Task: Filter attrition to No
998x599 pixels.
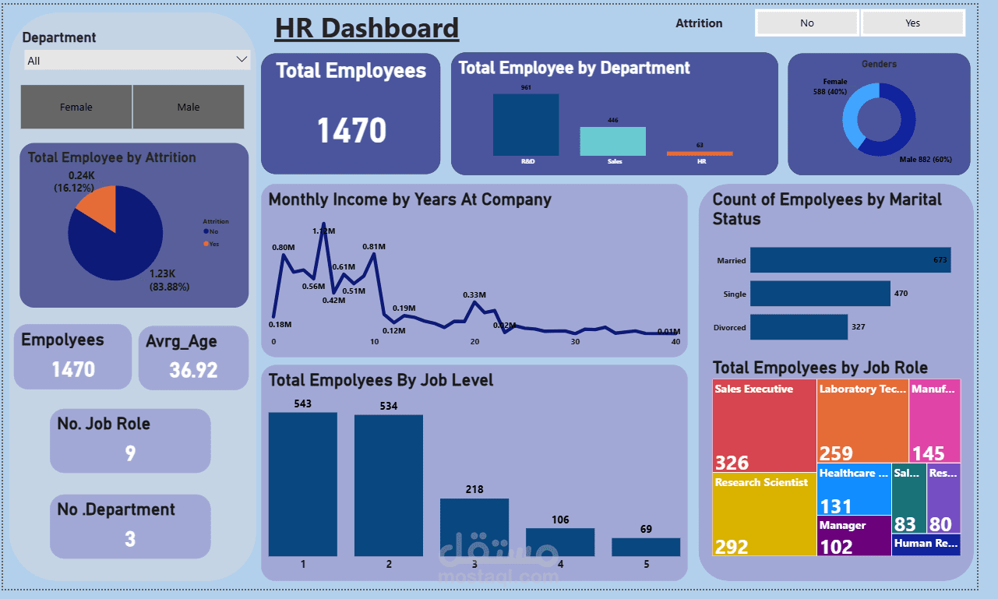Action: (x=806, y=23)
